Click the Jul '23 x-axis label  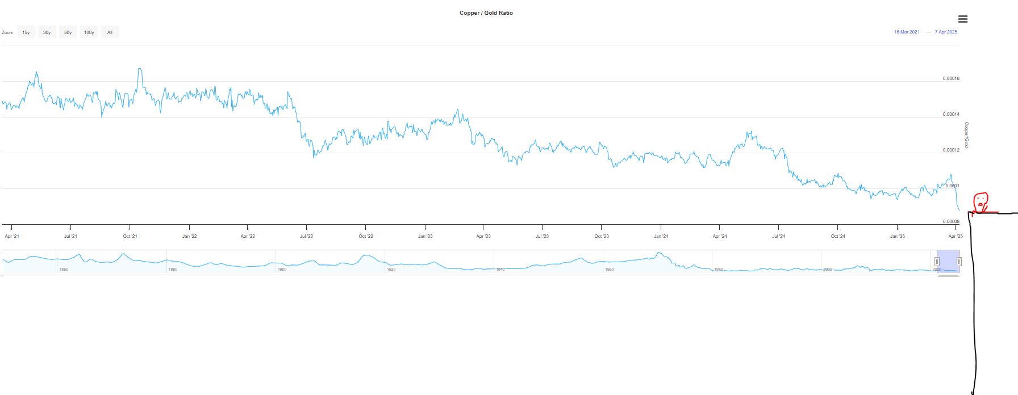pyautogui.click(x=542, y=236)
